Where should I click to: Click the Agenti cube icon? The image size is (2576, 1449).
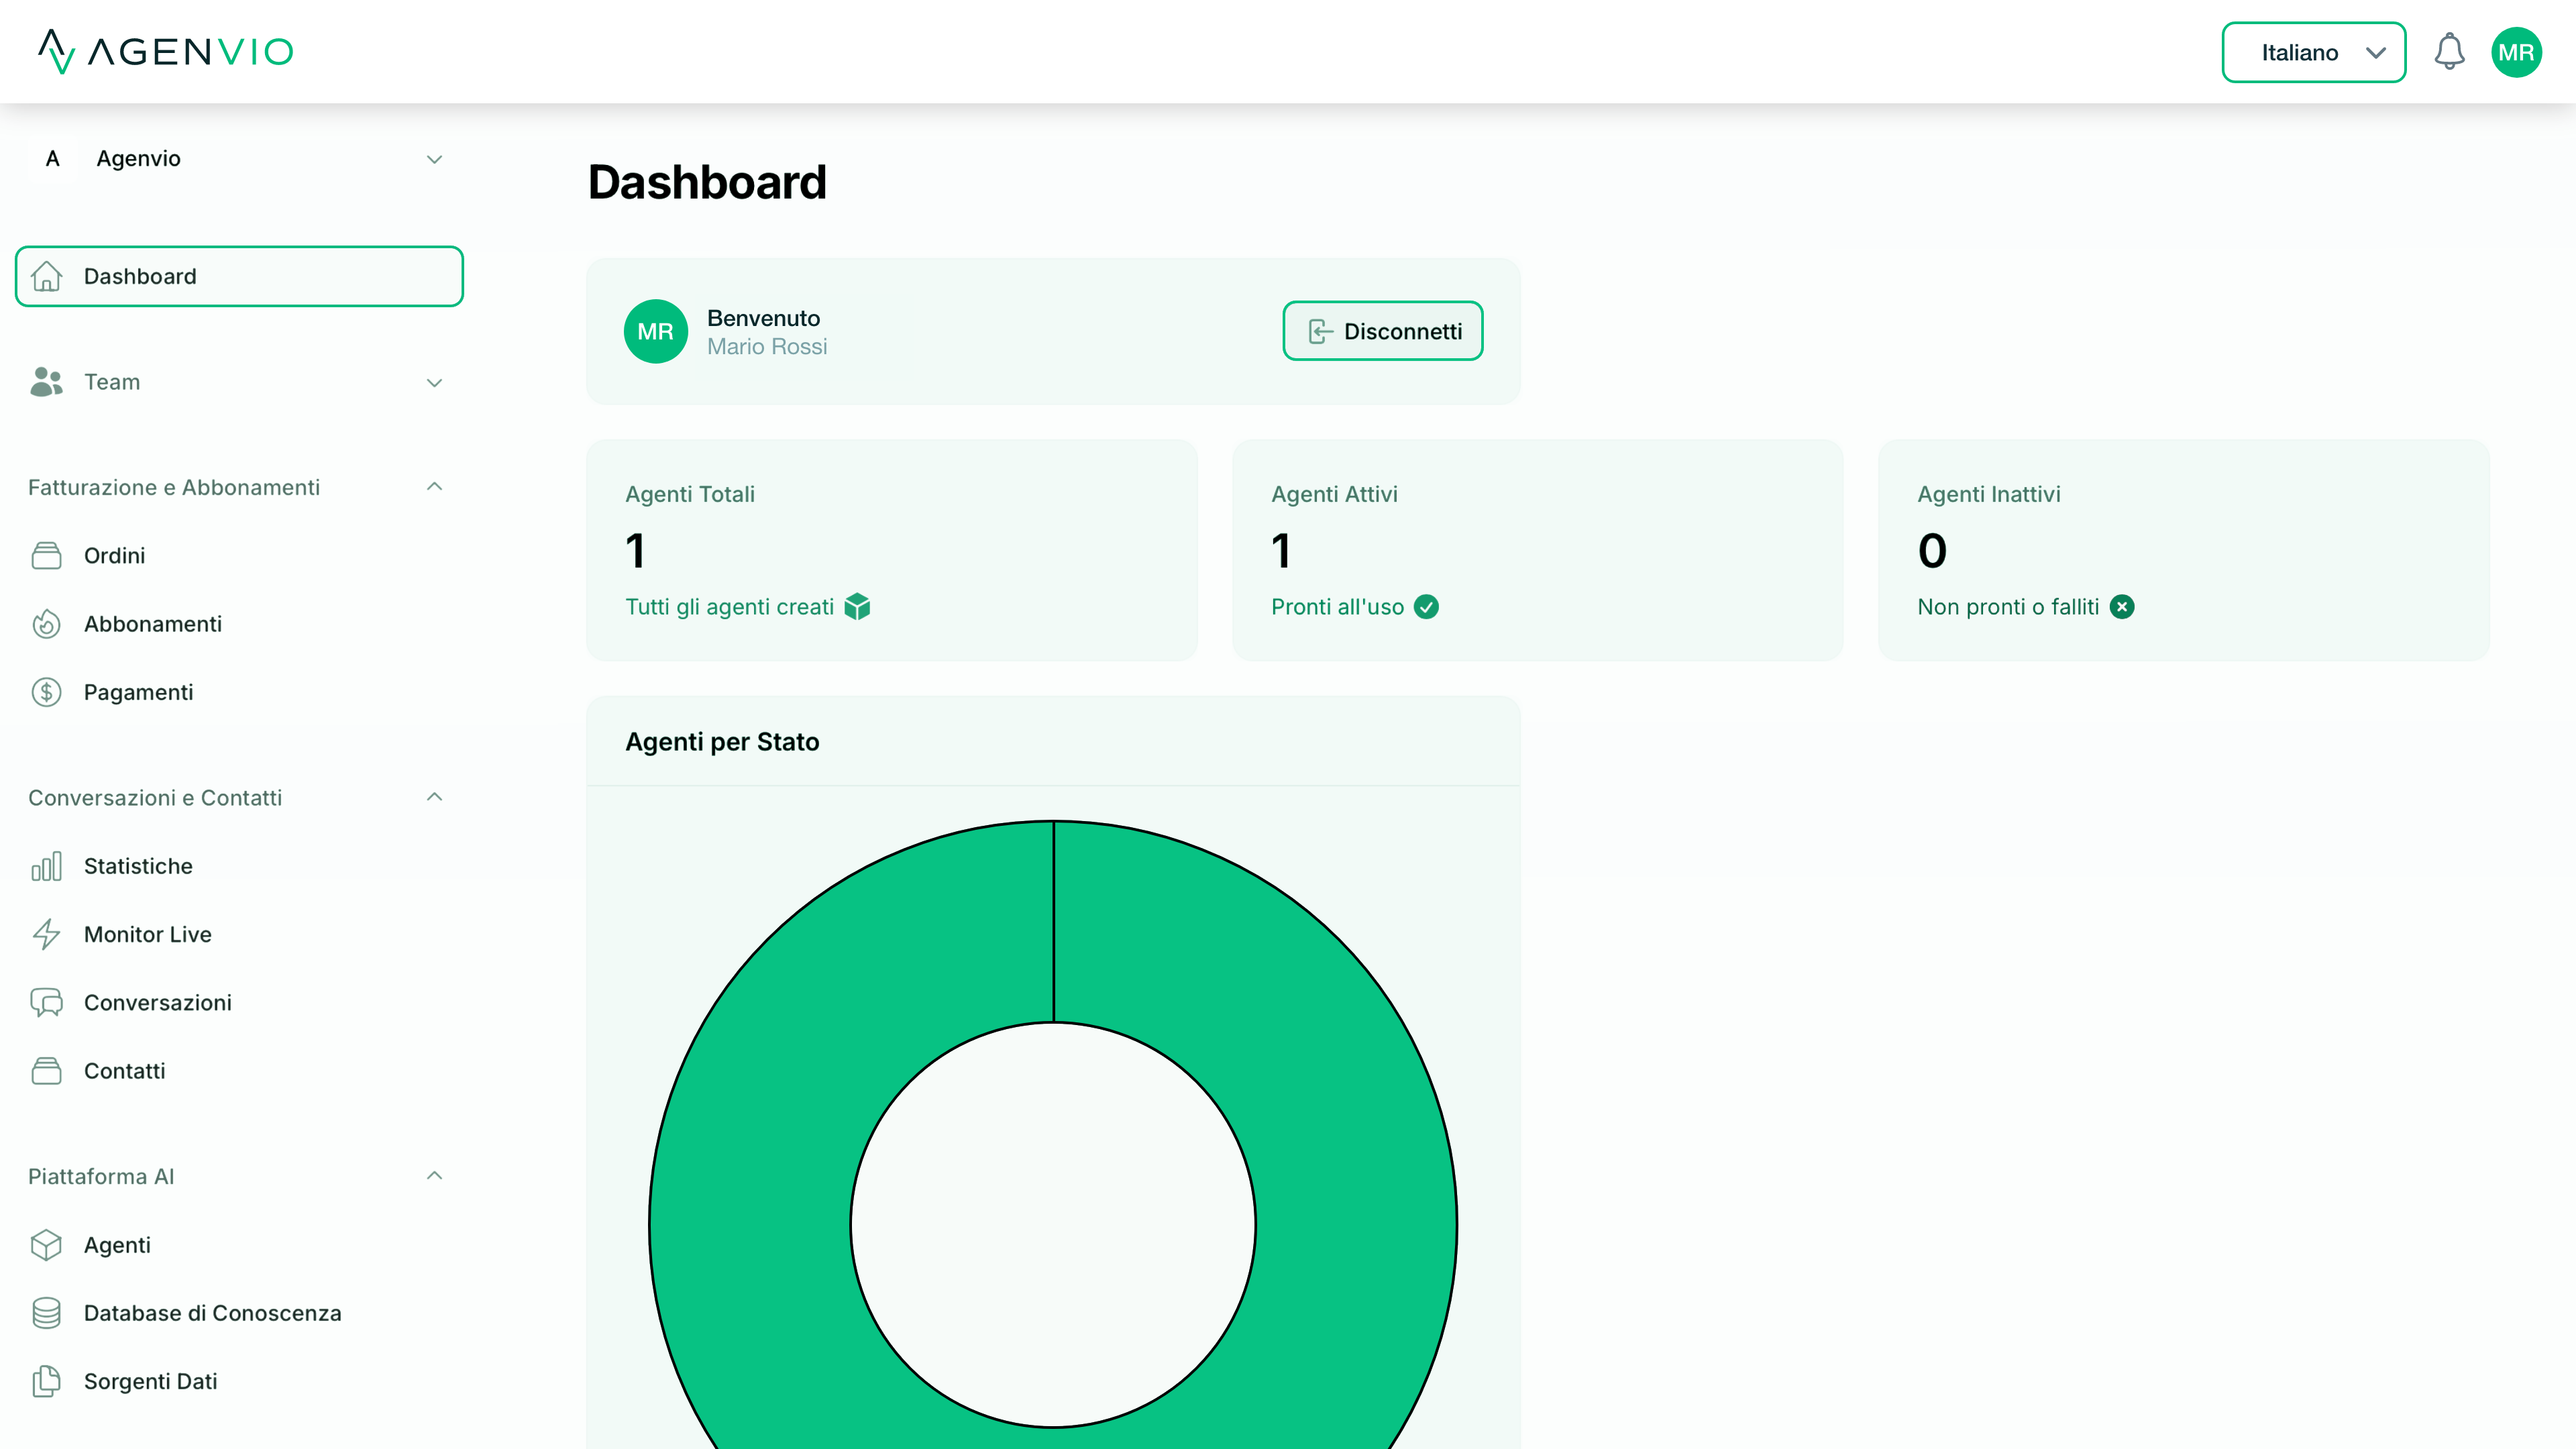[x=46, y=1244]
